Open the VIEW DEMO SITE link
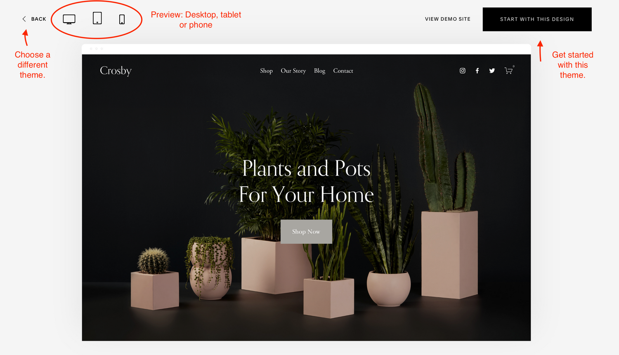 (x=448, y=19)
